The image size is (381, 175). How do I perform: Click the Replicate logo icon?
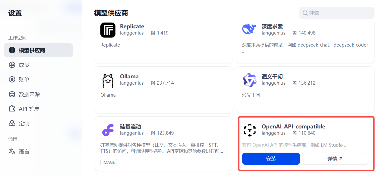(108, 30)
